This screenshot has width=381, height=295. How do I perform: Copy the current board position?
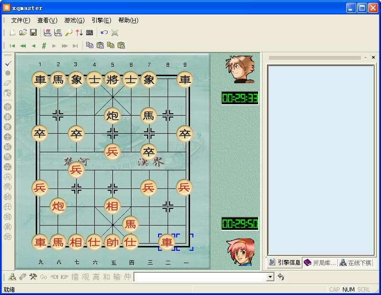click(x=90, y=45)
